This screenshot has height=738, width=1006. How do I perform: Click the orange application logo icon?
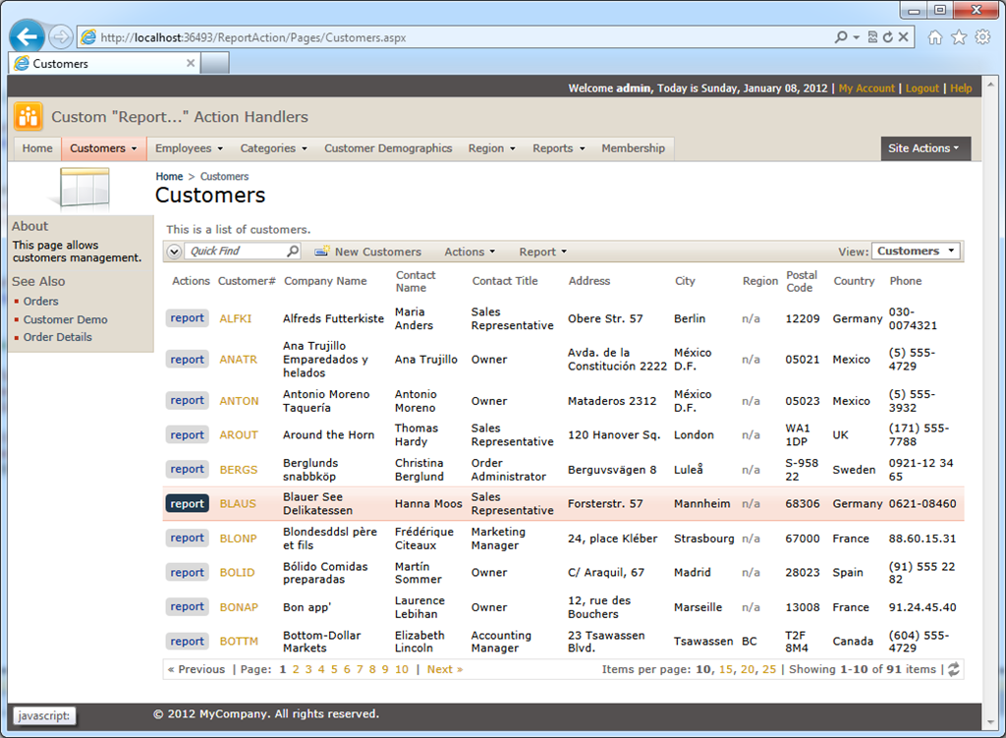28,117
